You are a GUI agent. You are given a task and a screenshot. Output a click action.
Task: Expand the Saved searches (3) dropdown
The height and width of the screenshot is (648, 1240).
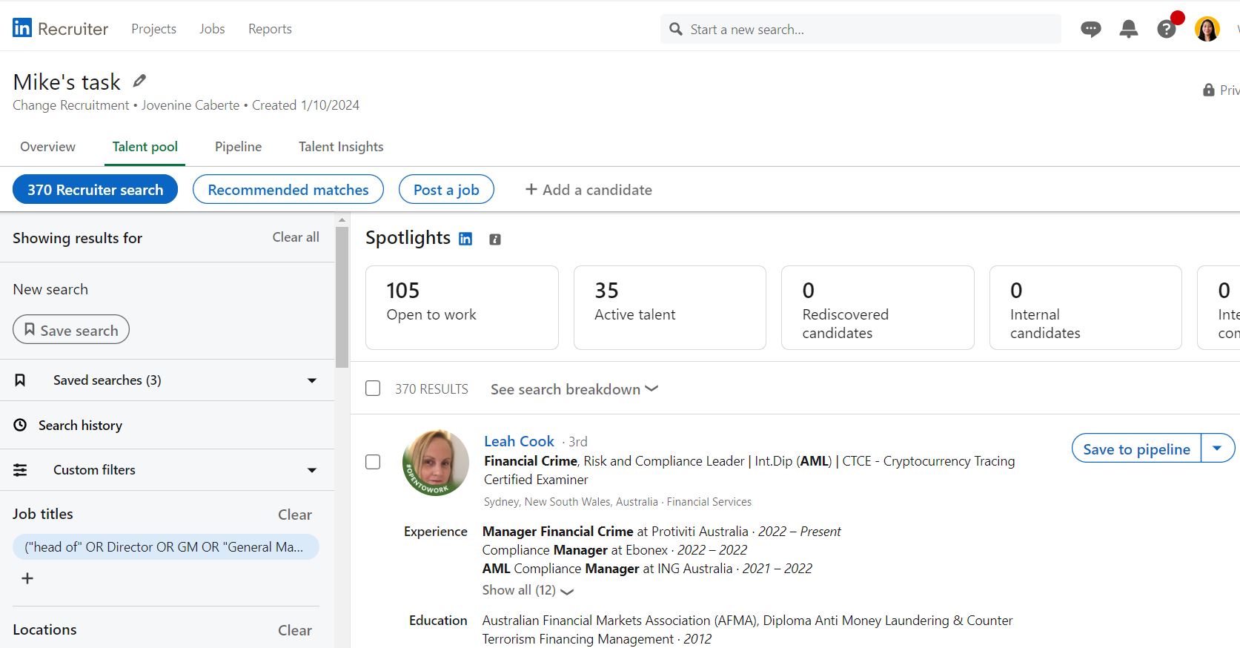coord(312,380)
